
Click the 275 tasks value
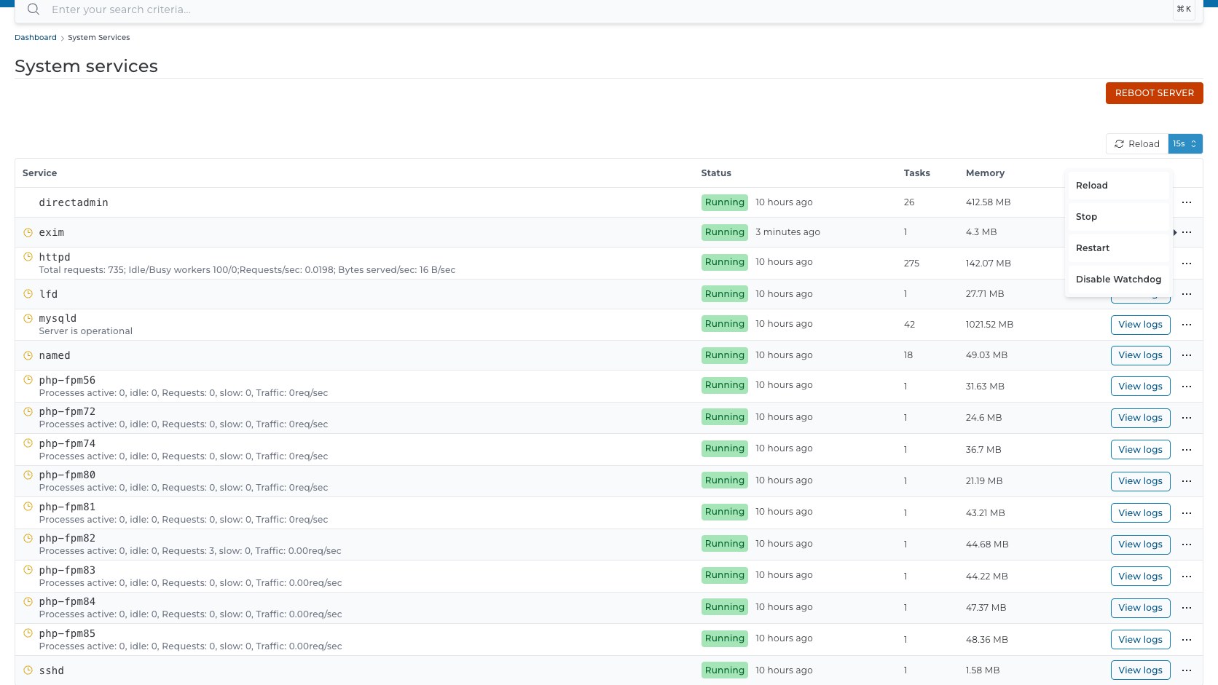coord(911,264)
